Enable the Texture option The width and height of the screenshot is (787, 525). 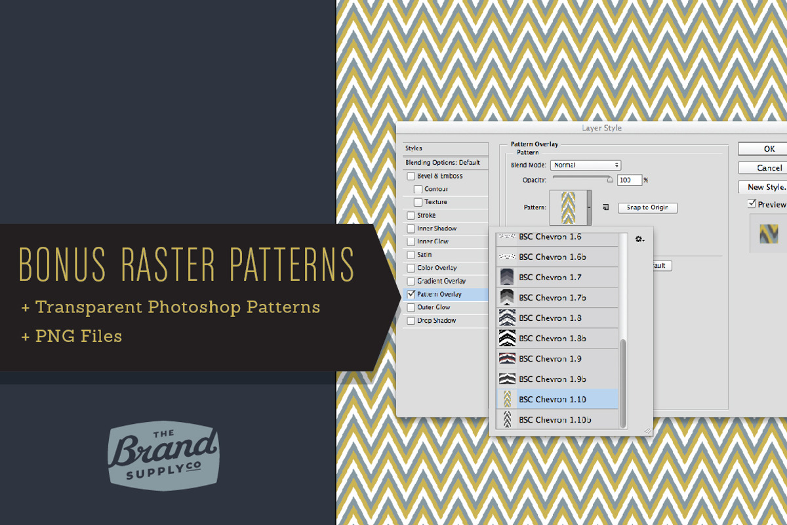[x=418, y=202]
